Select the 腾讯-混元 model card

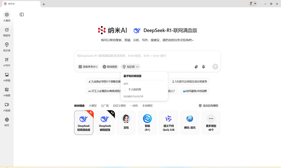(190, 123)
